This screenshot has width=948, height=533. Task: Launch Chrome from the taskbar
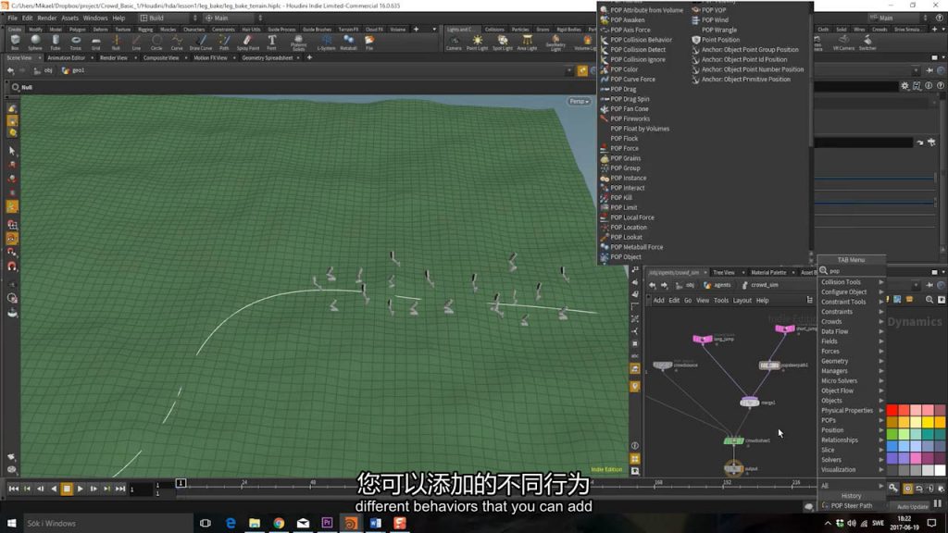point(279,523)
